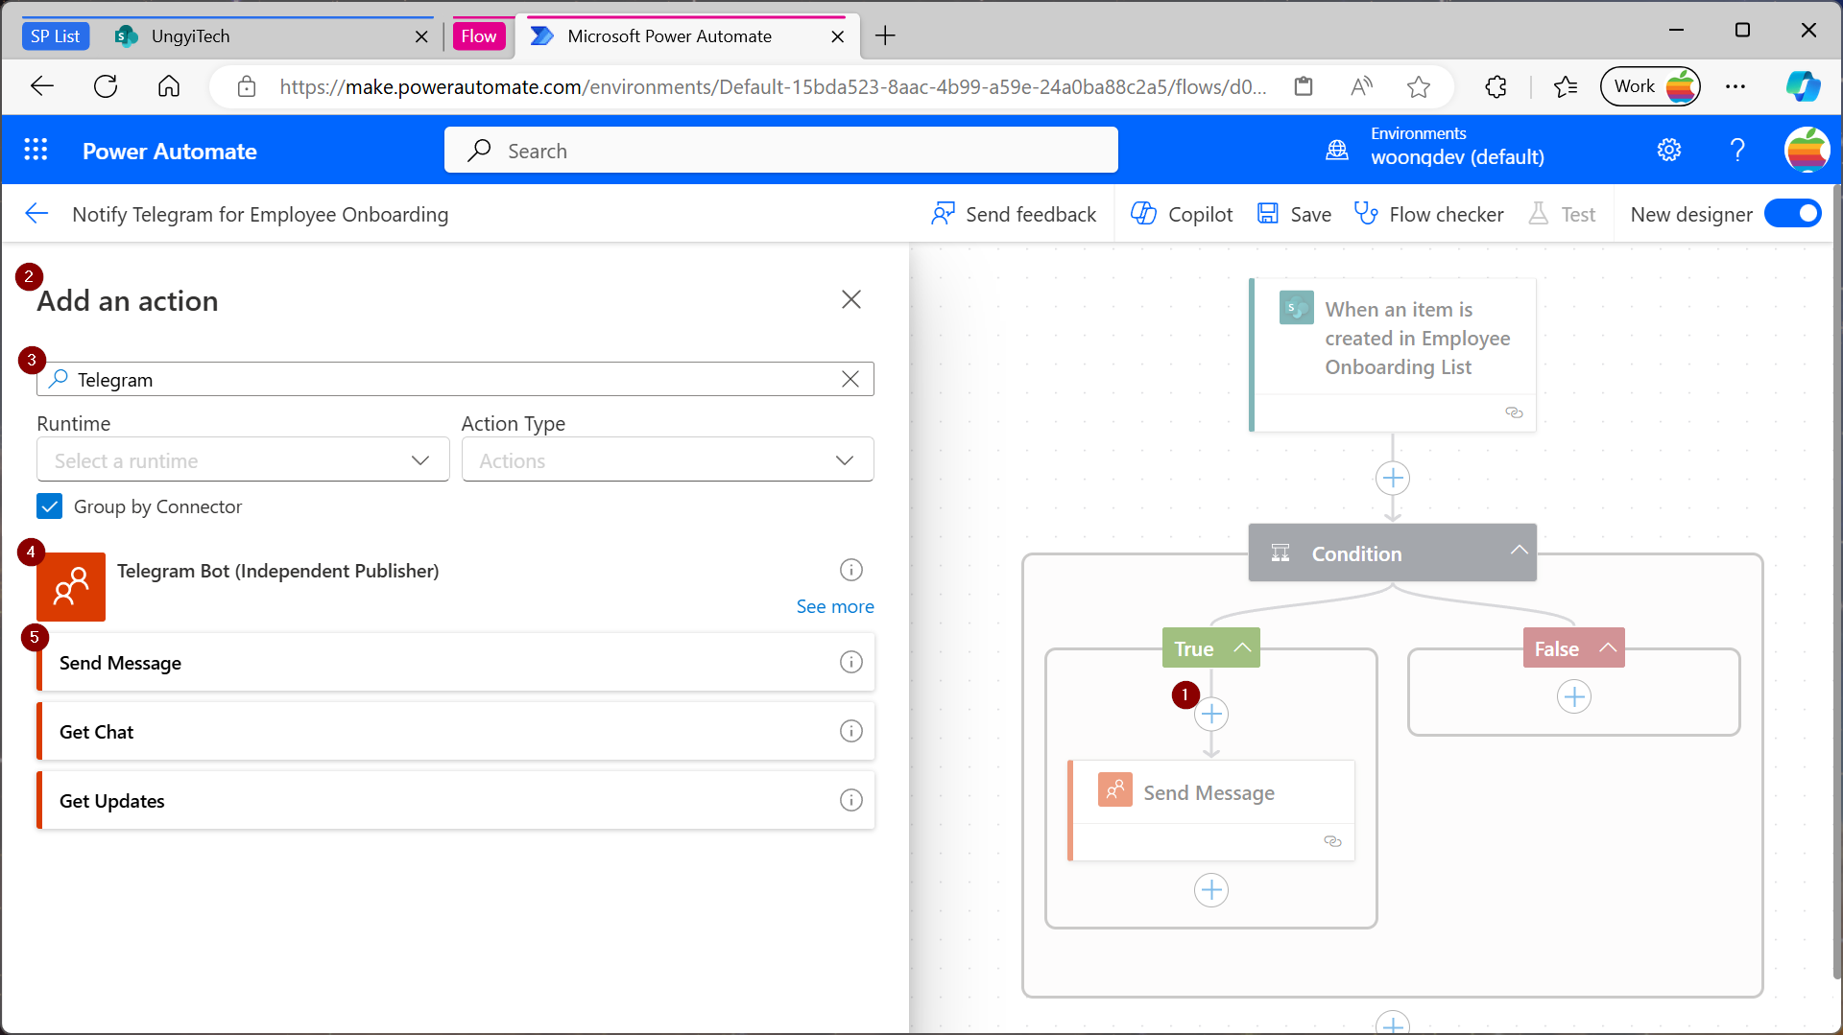Close the Add an action panel

850,299
